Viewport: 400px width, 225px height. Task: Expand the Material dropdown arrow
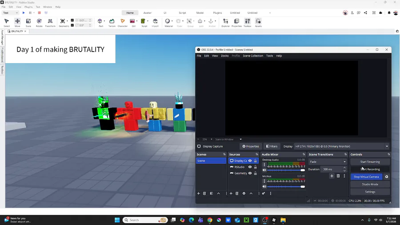point(172,21)
